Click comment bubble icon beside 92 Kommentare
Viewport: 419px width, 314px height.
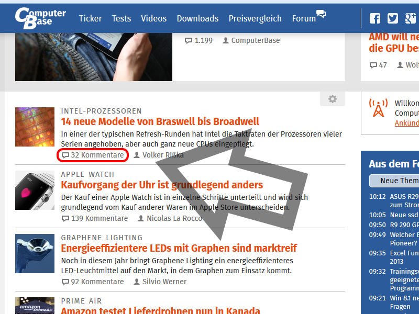click(65, 282)
